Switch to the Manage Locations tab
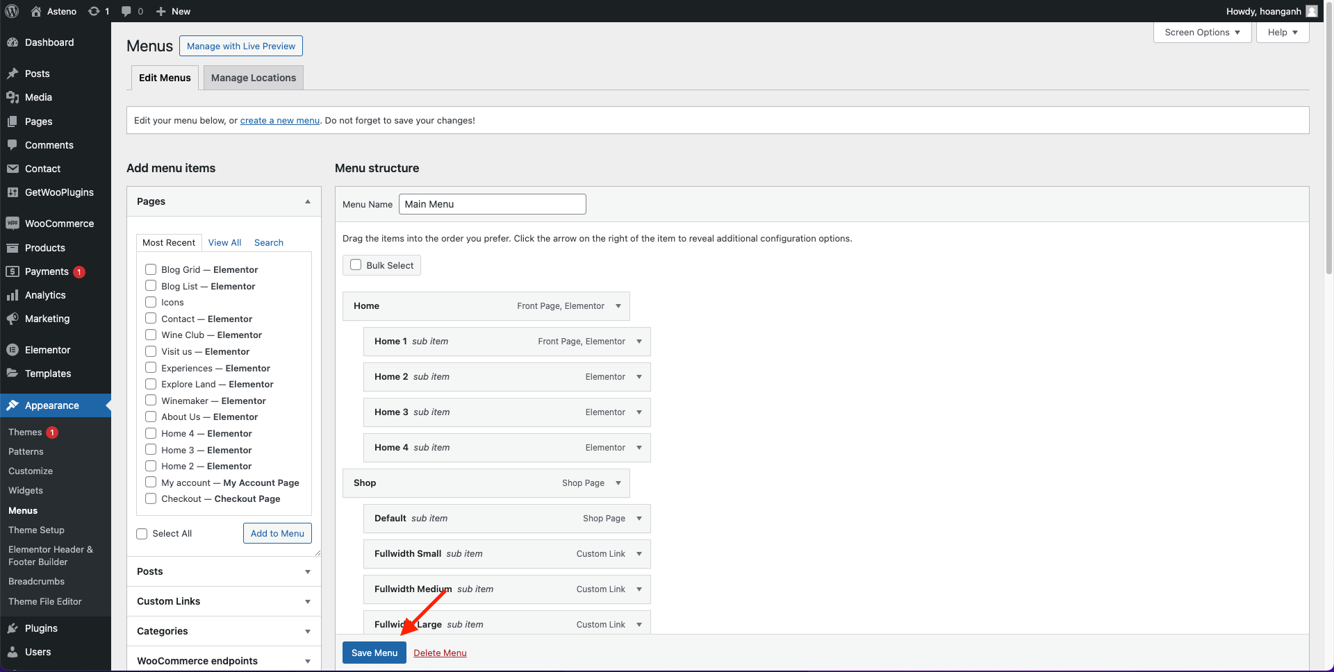The height and width of the screenshot is (672, 1334). coord(254,78)
